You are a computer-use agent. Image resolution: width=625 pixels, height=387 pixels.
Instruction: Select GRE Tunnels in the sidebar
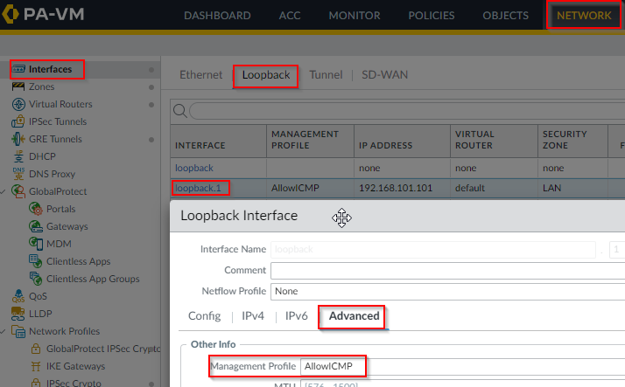click(55, 139)
